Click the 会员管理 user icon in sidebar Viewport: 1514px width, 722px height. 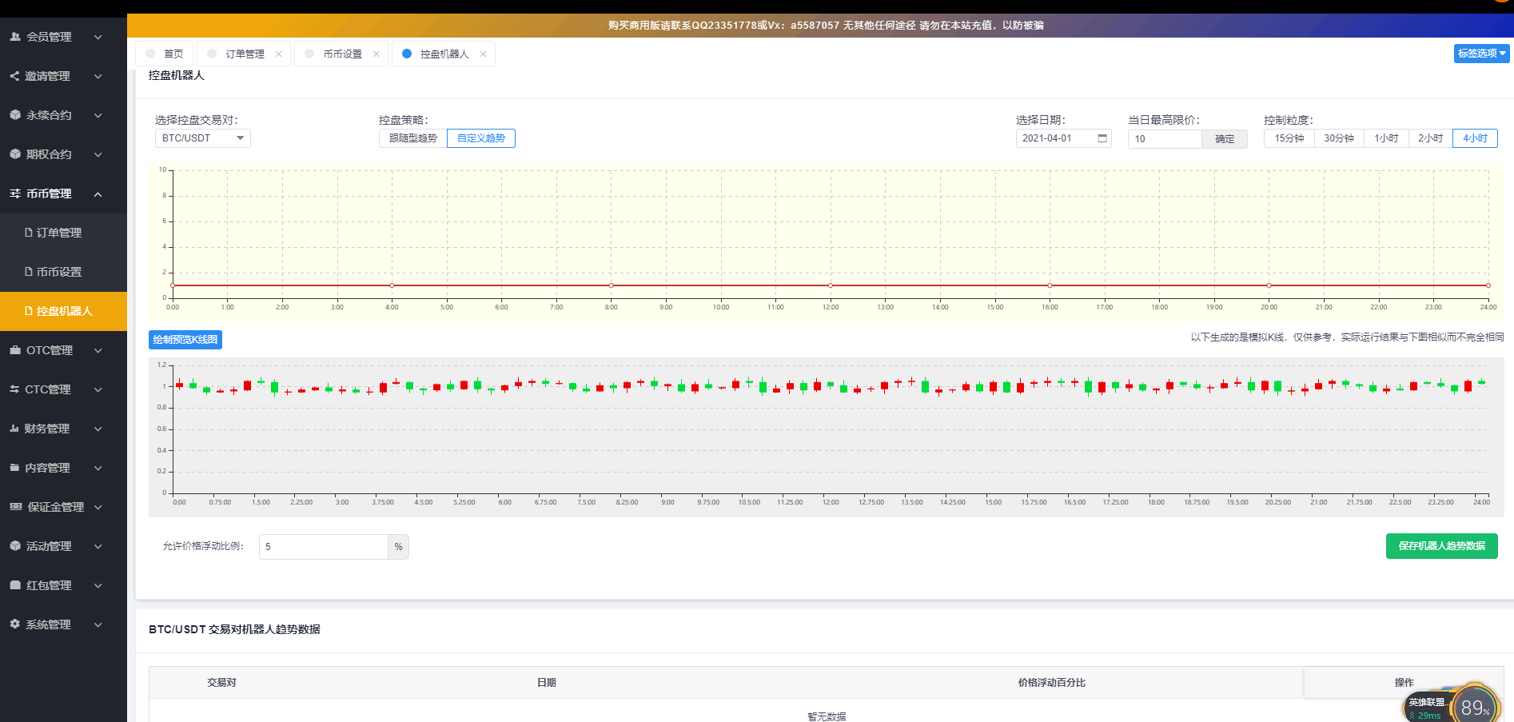pyautogui.click(x=15, y=37)
